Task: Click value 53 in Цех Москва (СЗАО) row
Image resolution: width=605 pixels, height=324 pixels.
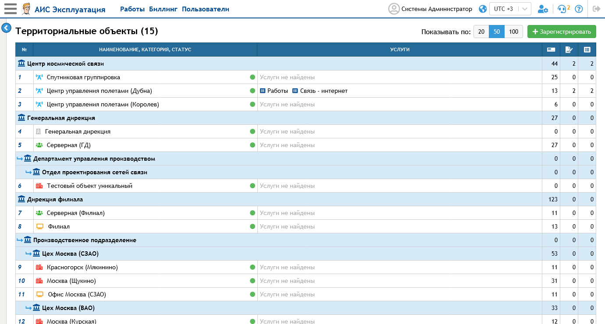Action: [x=555, y=254]
